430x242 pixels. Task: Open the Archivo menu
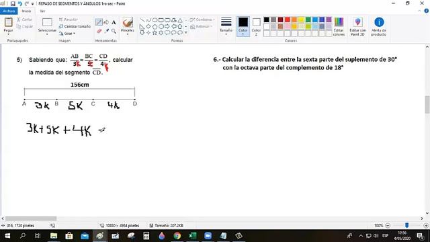coord(9,11)
